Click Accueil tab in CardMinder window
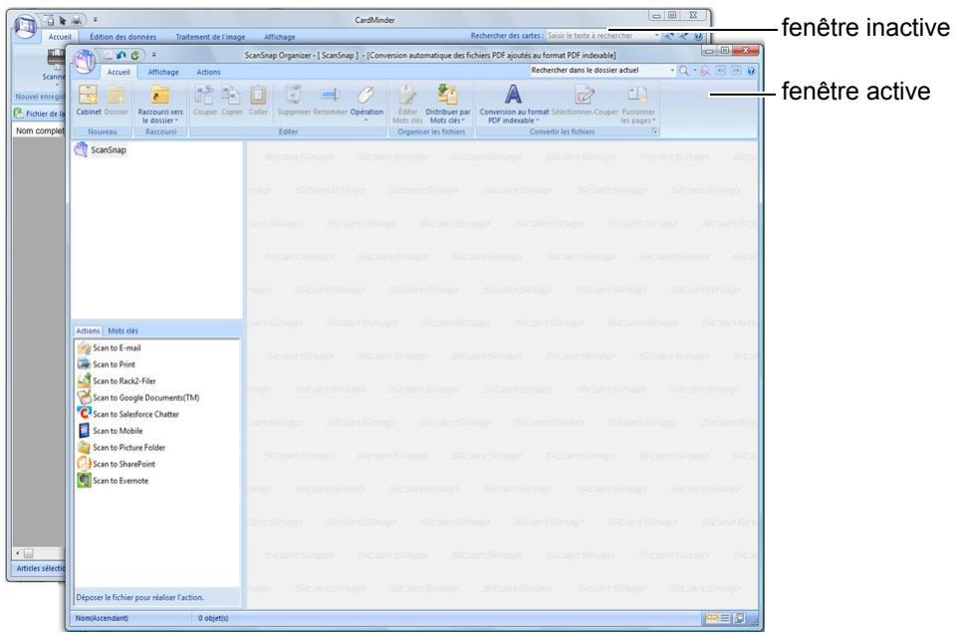Image resolution: width=955 pixels, height=634 pixels. coord(60,37)
